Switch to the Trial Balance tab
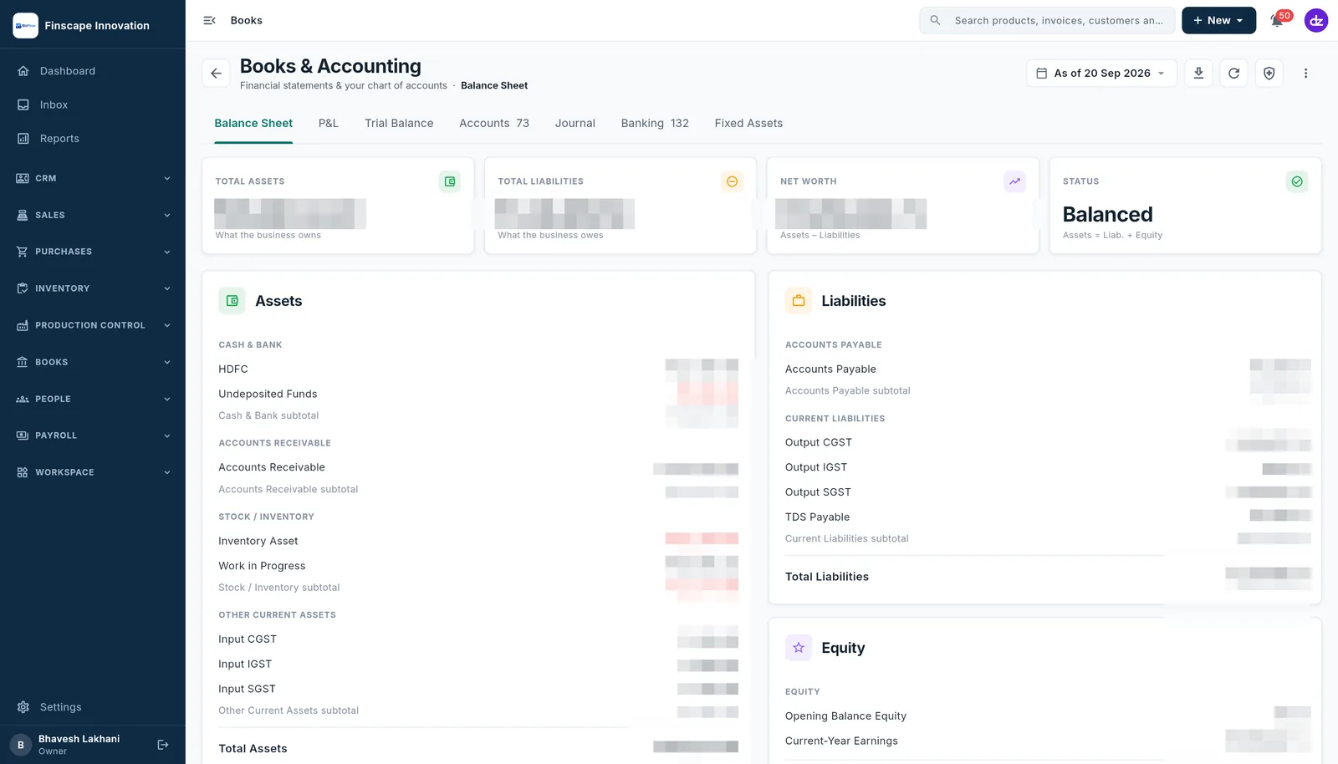The width and height of the screenshot is (1338, 764). [399, 123]
